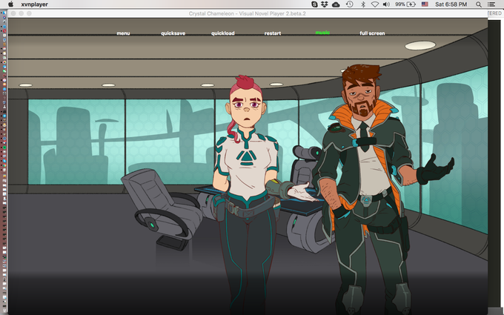This screenshot has width=504, height=315.
Task: Click the volume speaker icon
Action: click(386, 4)
